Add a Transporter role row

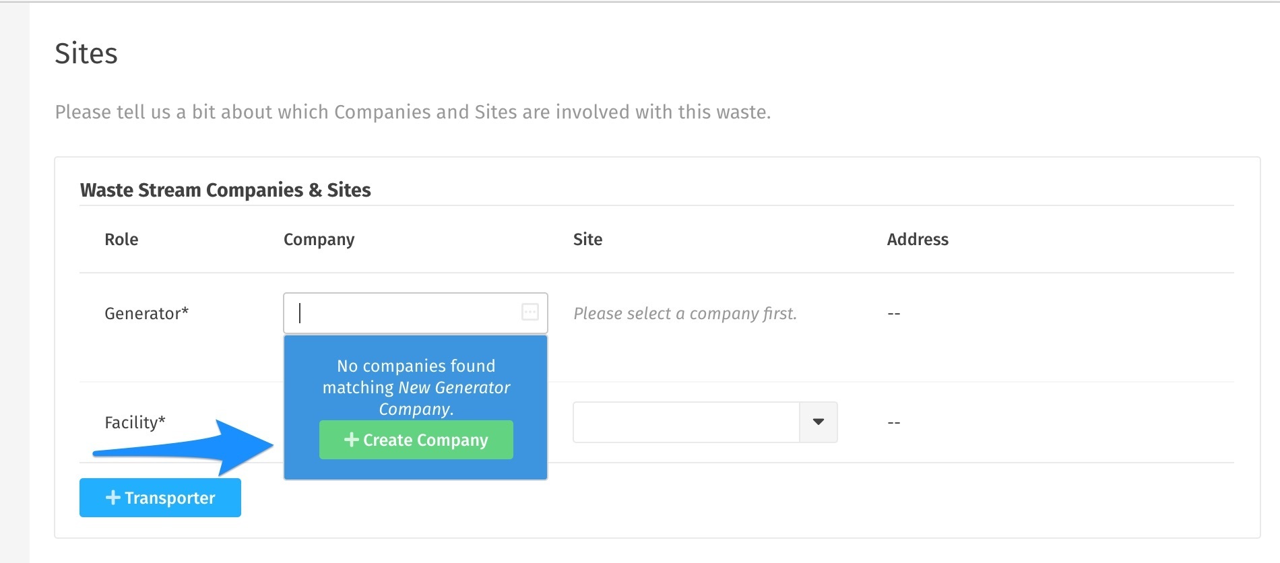160,498
